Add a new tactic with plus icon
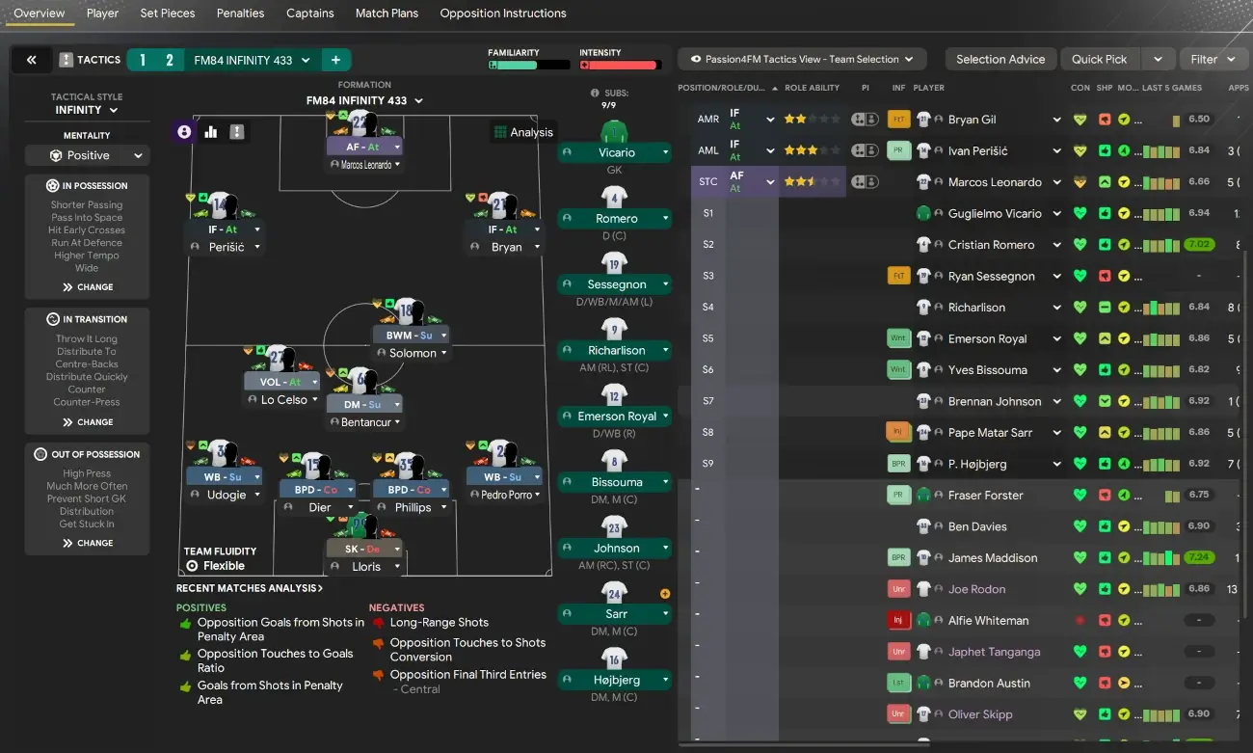Image resolution: width=1253 pixels, height=753 pixels. pyautogui.click(x=335, y=60)
